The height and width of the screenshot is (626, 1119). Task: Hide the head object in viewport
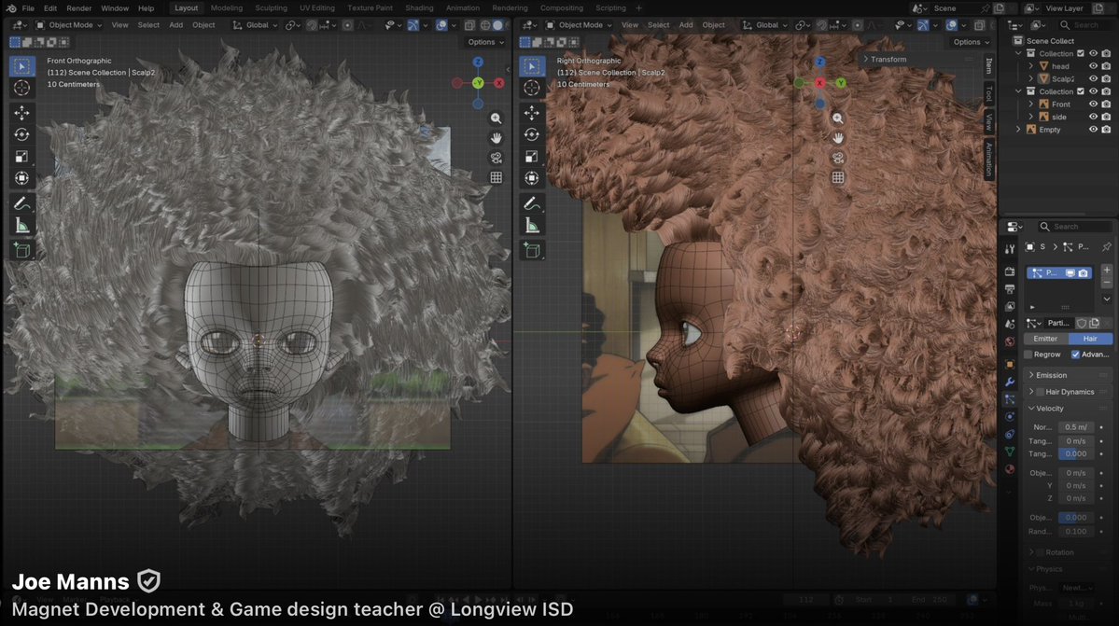pos(1093,66)
